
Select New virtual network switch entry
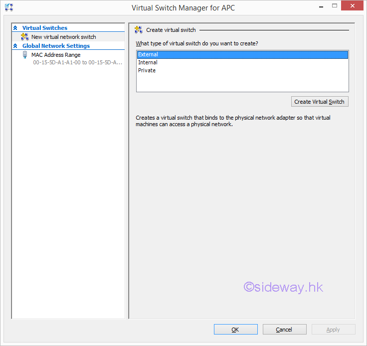pyautogui.click(x=63, y=37)
